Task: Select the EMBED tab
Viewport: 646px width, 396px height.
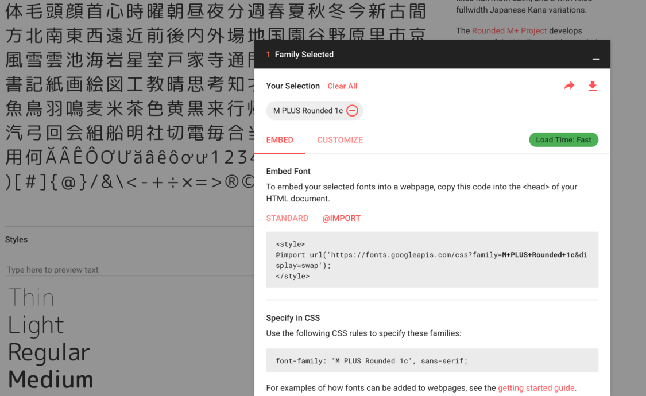Action: (x=280, y=139)
